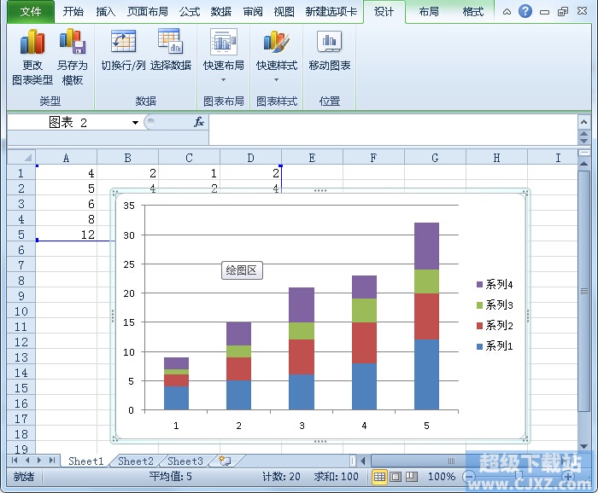Open the 快速布局 quick layout gallery
This screenshot has height=493, width=598.
pyautogui.click(x=224, y=55)
